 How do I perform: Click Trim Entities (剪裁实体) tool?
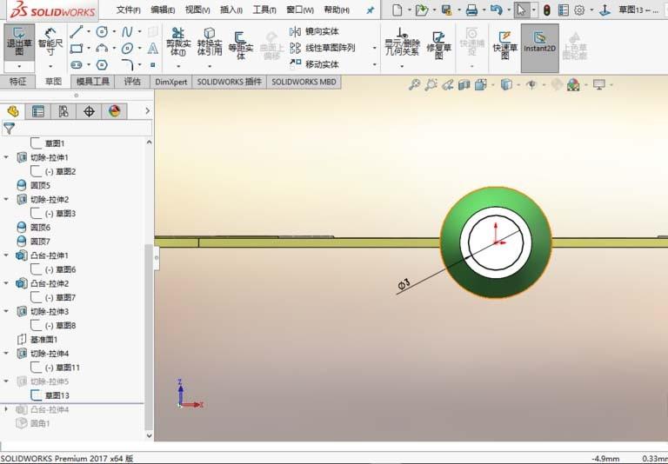point(178,43)
